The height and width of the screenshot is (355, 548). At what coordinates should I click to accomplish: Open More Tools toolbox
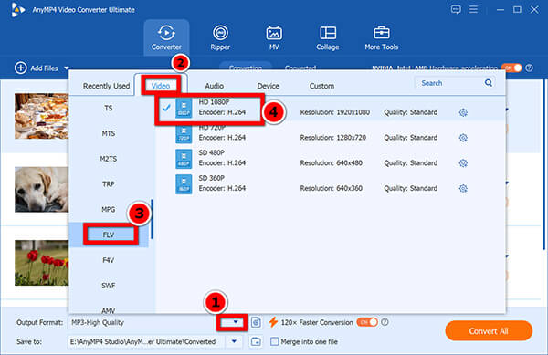[381, 37]
